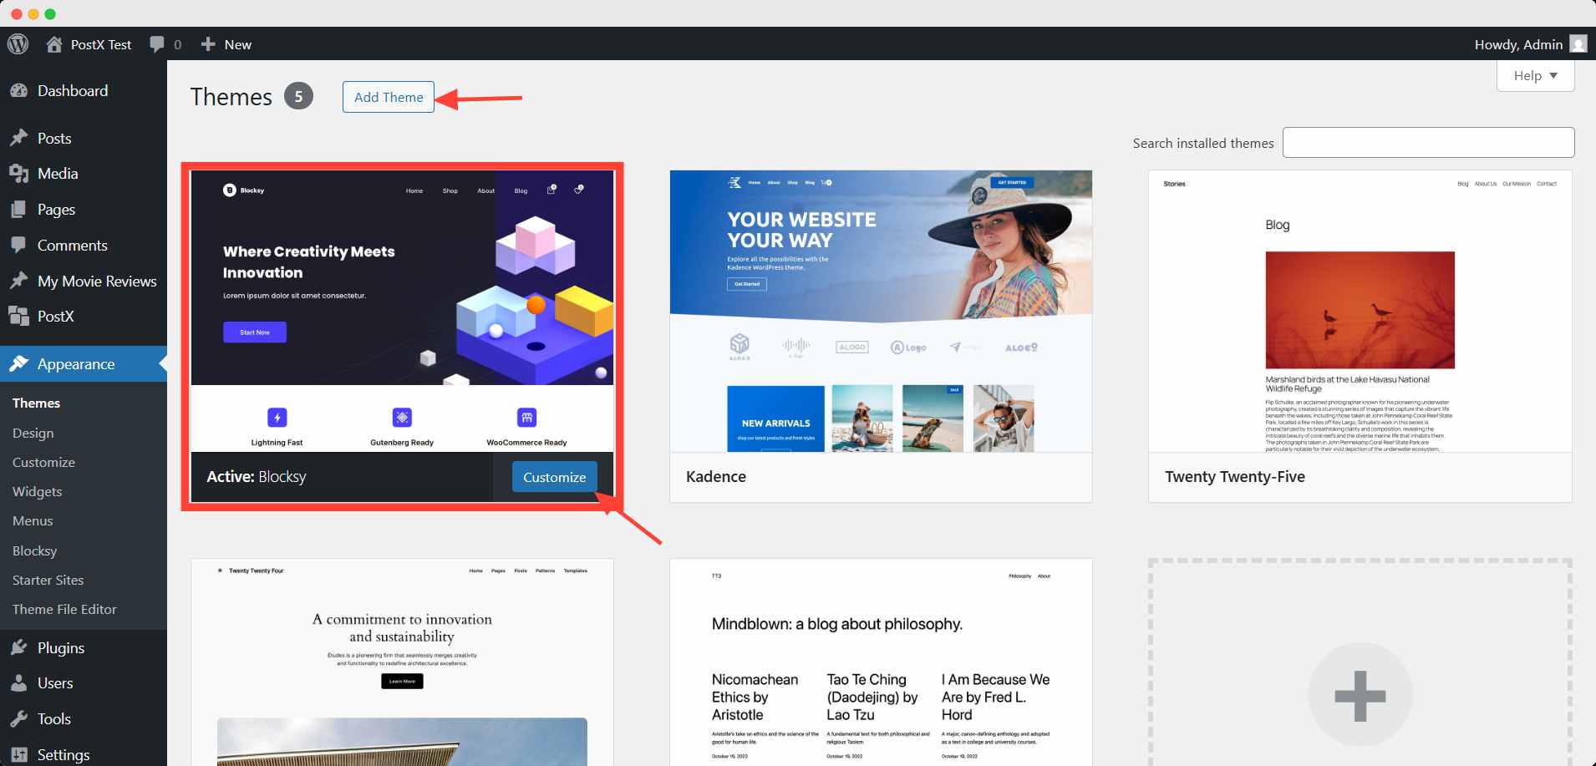Open Kadence theme screenshot
This screenshot has height=766, width=1596.
[x=881, y=311]
